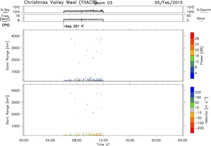Click the Velocity [m s-1] colorbar title
Viewport: 211px width, 146px height.
206,110
